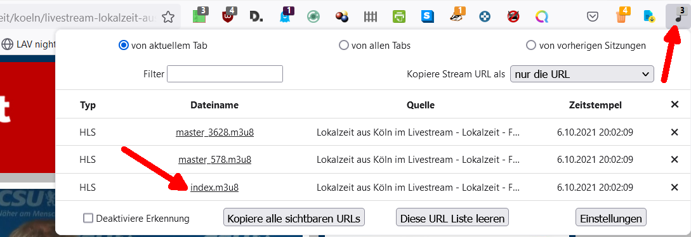Click the HLS type cell of index.m3u8
Image resolution: width=691 pixels, height=237 pixels.
(88, 188)
